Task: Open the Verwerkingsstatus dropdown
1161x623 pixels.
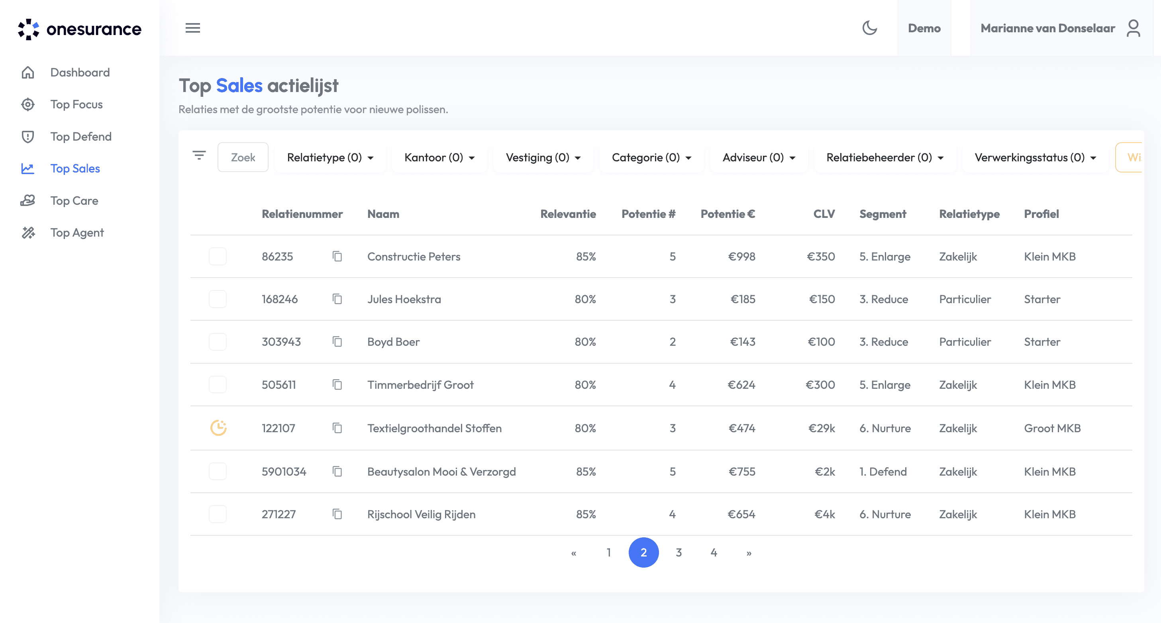Action: click(x=1035, y=157)
